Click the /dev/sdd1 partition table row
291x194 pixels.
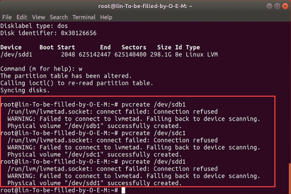(x=109, y=55)
